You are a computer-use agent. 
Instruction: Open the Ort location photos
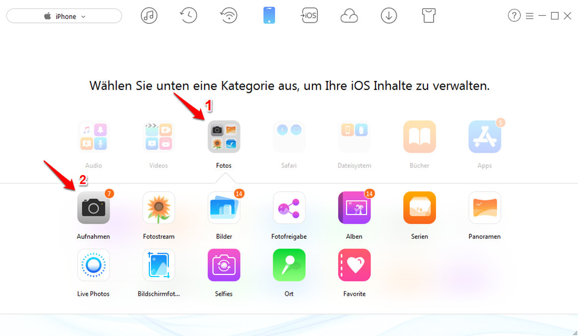[x=289, y=265]
